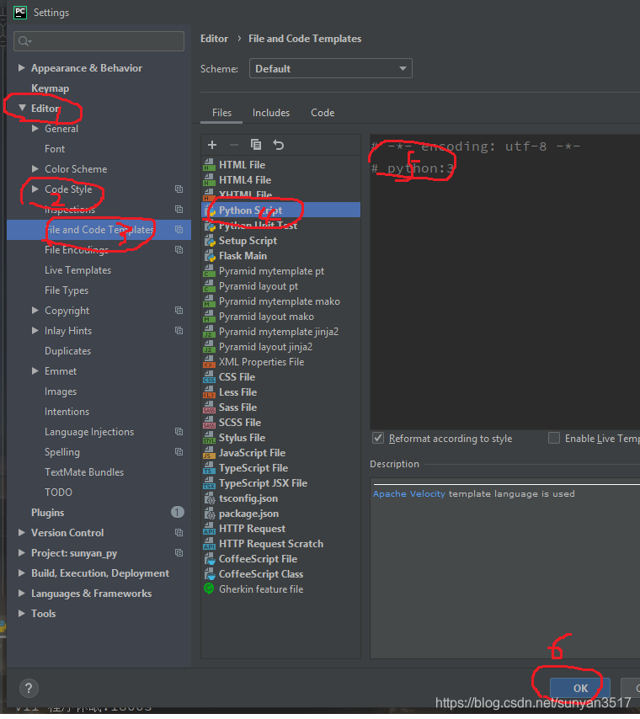Click the OK button
The image size is (640, 719).
click(580, 688)
